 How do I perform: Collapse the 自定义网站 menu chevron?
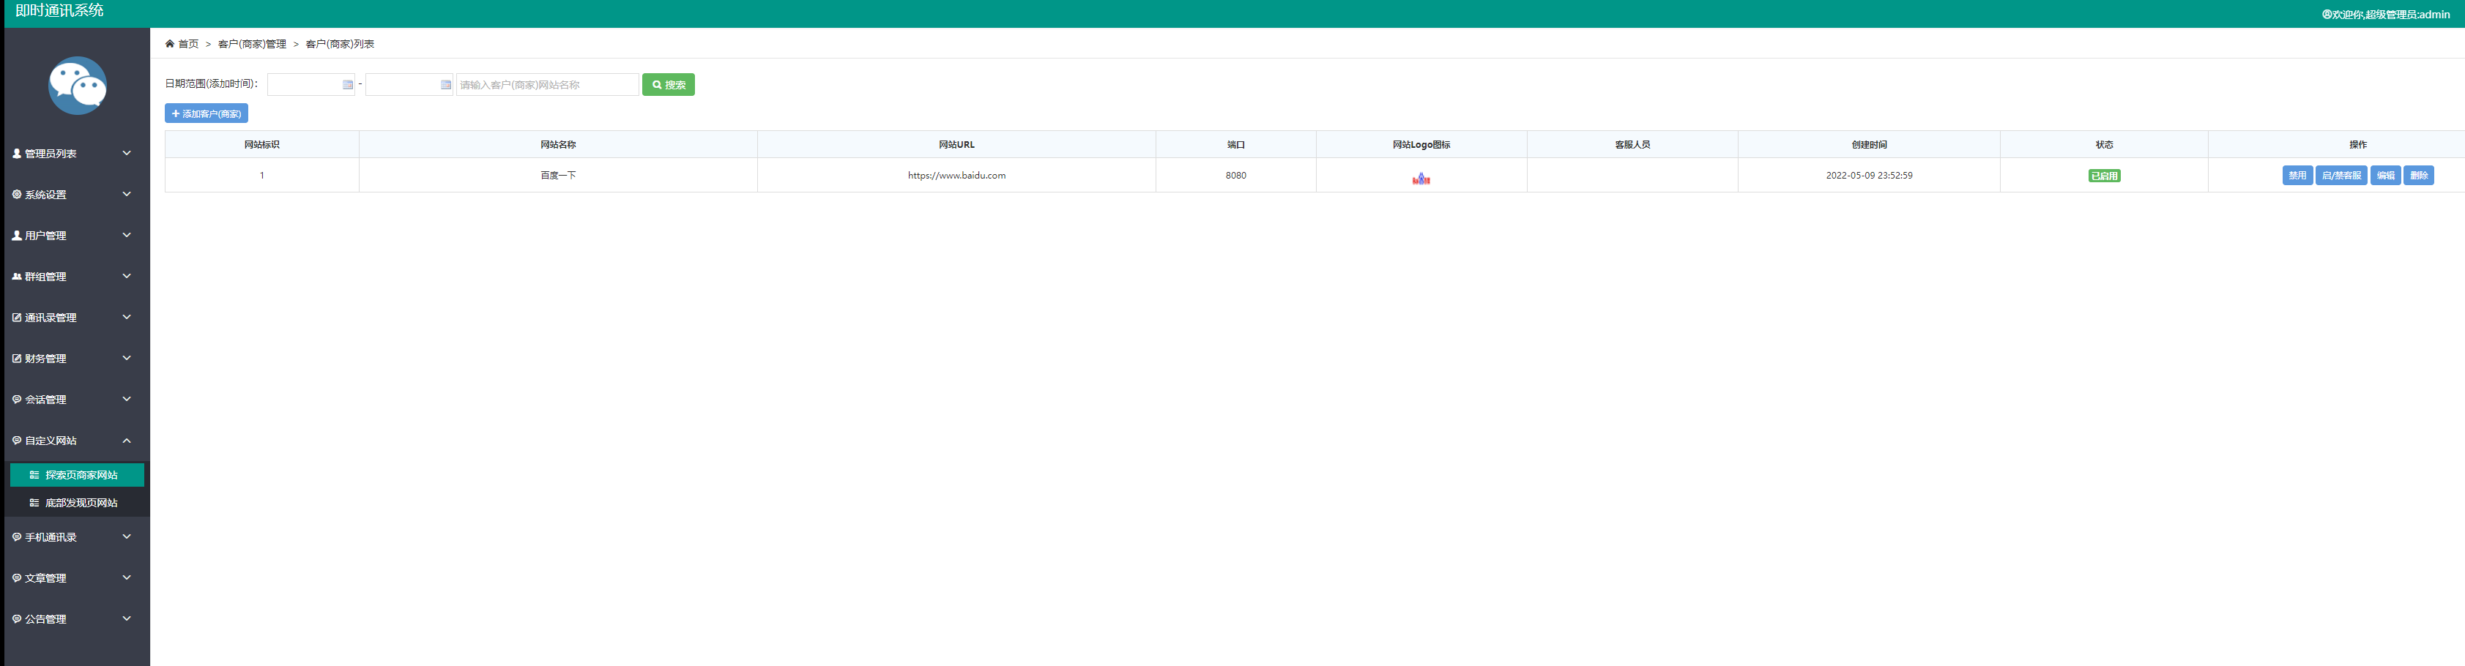[126, 441]
